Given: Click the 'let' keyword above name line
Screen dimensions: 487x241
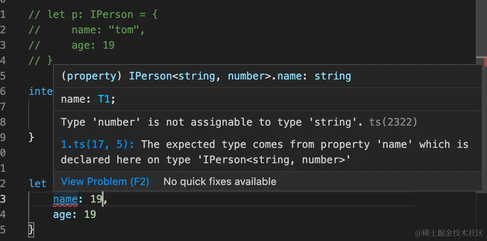Looking at the screenshot, I should coord(38,184).
